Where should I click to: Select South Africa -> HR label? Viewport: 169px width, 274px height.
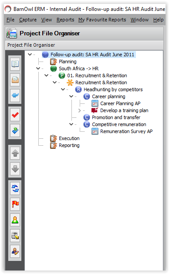79,68
